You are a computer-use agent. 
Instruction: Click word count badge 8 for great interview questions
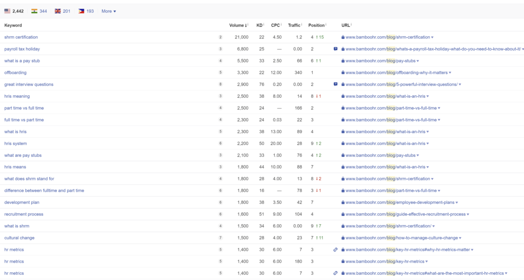click(x=220, y=84)
